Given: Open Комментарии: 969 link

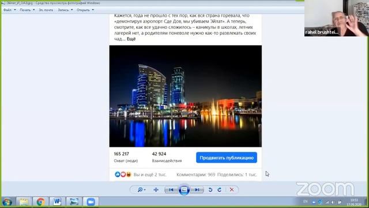Looking at the screenshot, I should pos(196,174).
